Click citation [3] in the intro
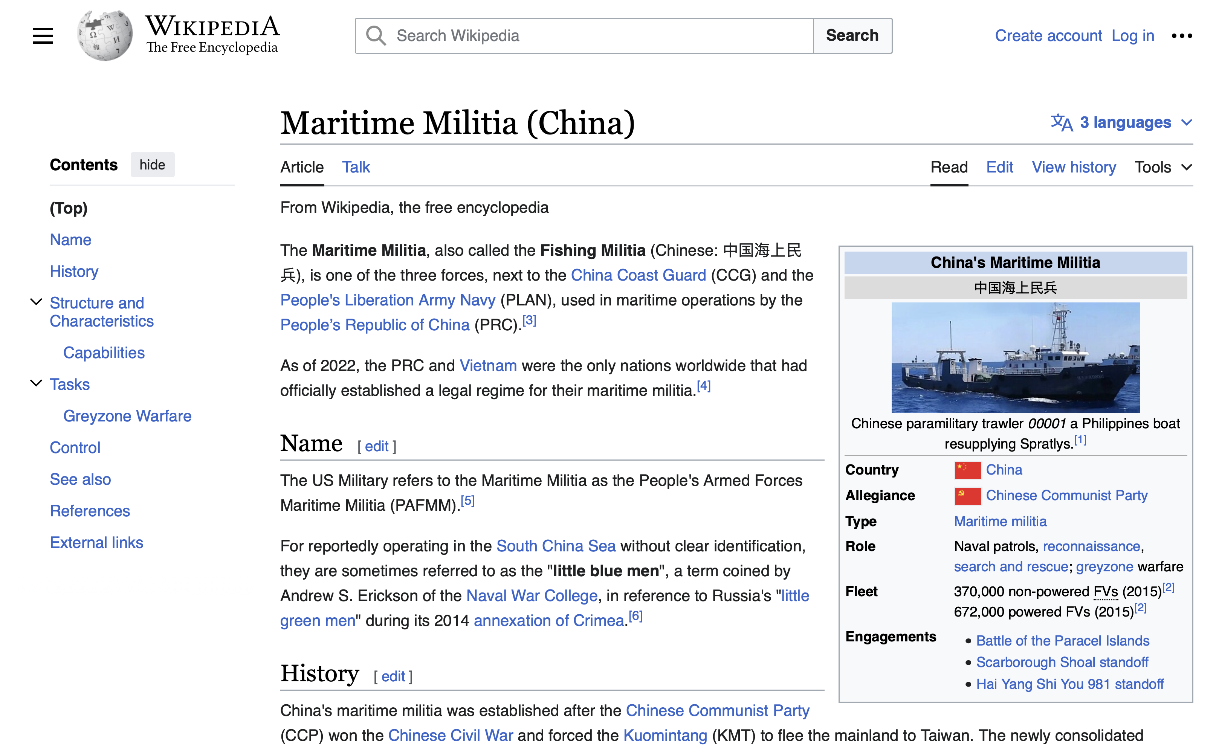 (530, 321)
